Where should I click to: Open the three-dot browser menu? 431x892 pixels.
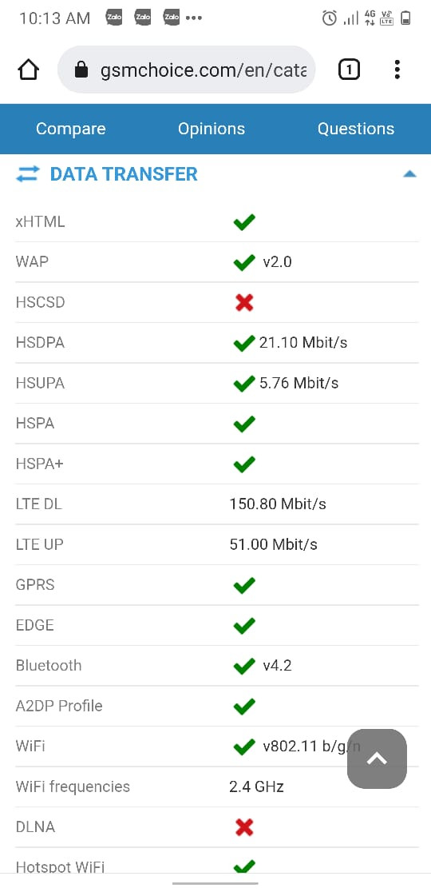397,70
